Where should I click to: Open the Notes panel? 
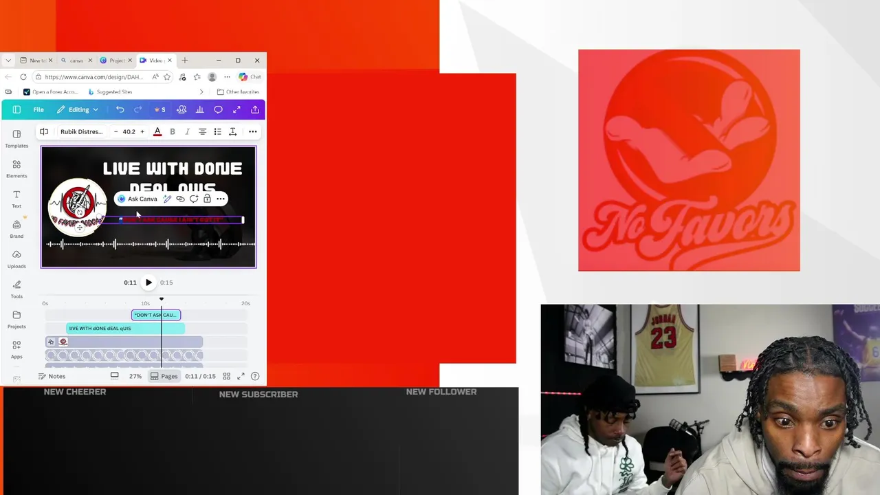click(52, 376)
